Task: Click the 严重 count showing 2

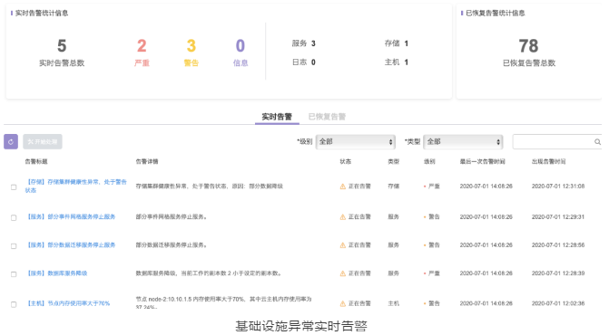Action: [142, 45]
